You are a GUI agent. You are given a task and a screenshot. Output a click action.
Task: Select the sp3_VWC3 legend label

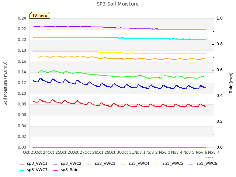tap(105, 163)
